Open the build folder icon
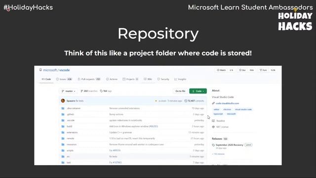The image size is (316, 178). pos(63,127)
